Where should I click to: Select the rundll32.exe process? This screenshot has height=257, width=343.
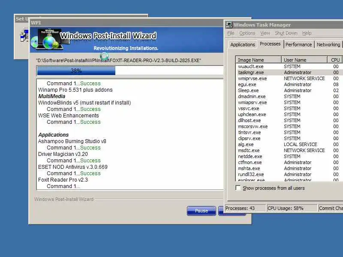[289, 175]
